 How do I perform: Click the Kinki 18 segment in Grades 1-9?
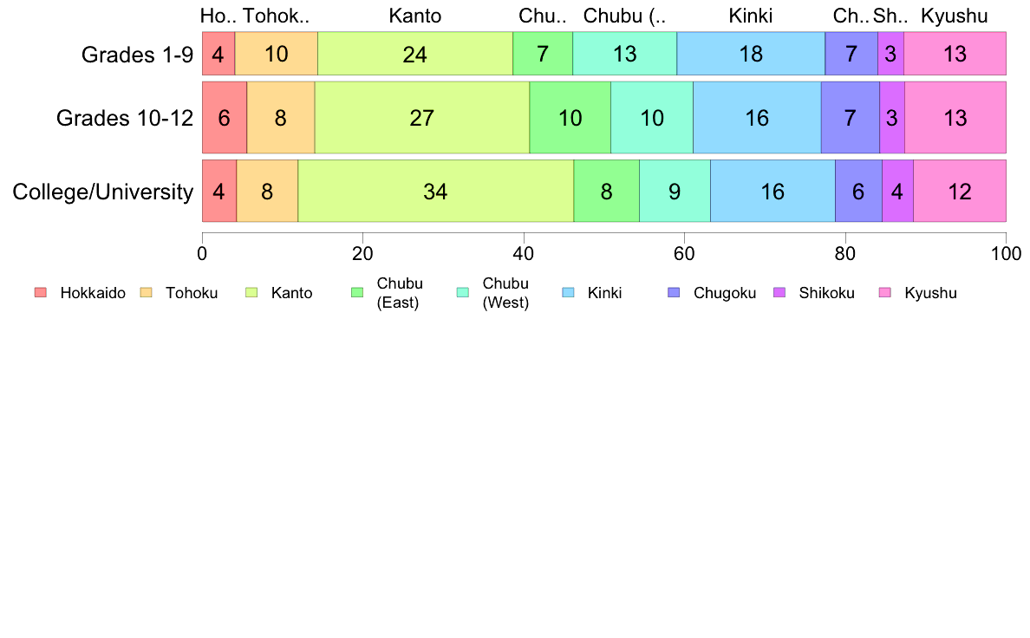click(751, 54)
